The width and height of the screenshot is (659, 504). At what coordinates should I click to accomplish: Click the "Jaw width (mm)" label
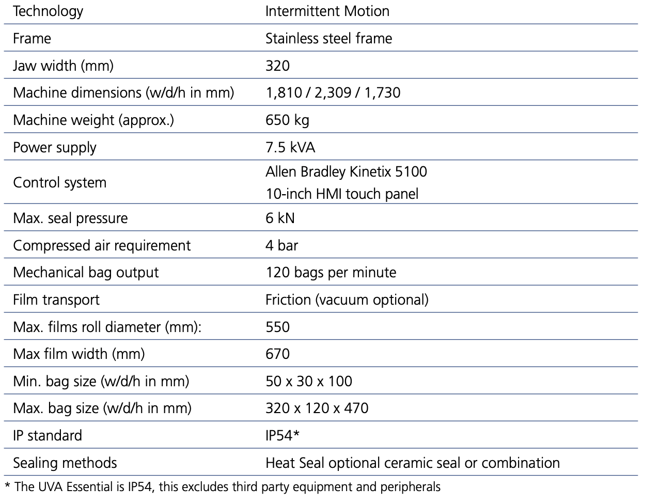point(63,66)
